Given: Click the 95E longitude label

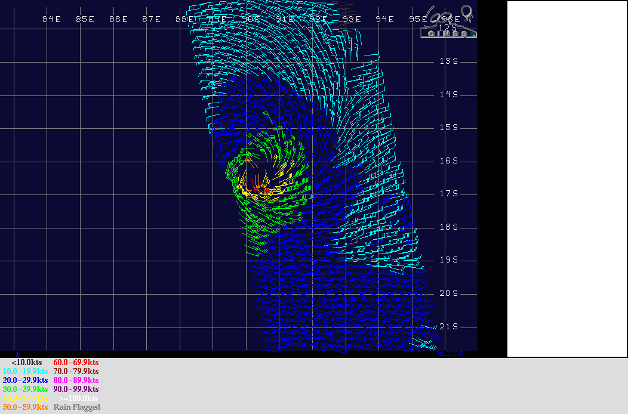Looking at the screenshot, I should [418, 19].
